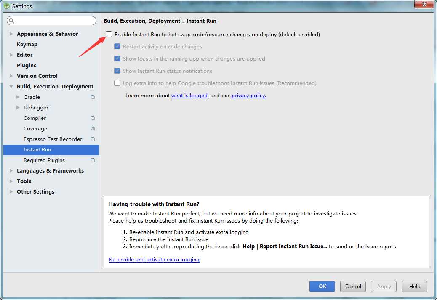437x300 pixels.
Task: Click the project-level icon beside Gradle
Action: tap(93, 97)
